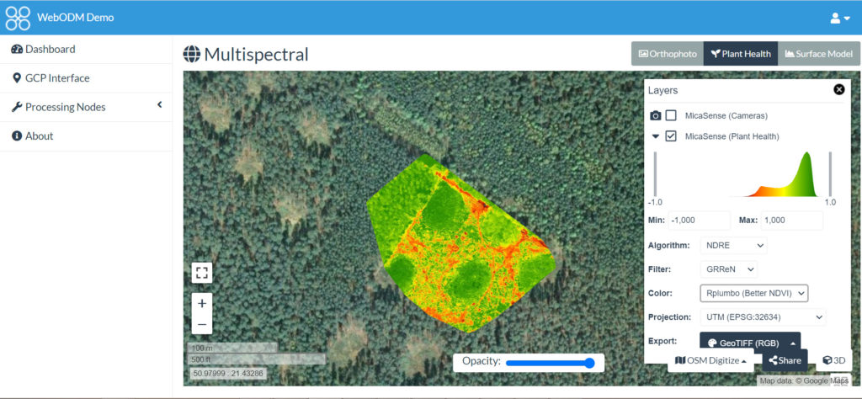Uncheck the MicaSense (Plant Health) layer
The width and height of the screenshot is (862, 399).
[x=671, y=136]
